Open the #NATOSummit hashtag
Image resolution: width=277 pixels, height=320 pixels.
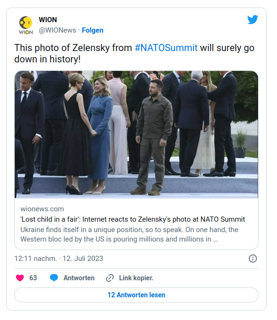166,48
